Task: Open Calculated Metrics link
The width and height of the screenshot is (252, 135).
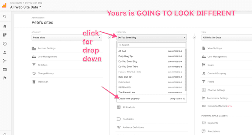Action: (x=217, y=106)
